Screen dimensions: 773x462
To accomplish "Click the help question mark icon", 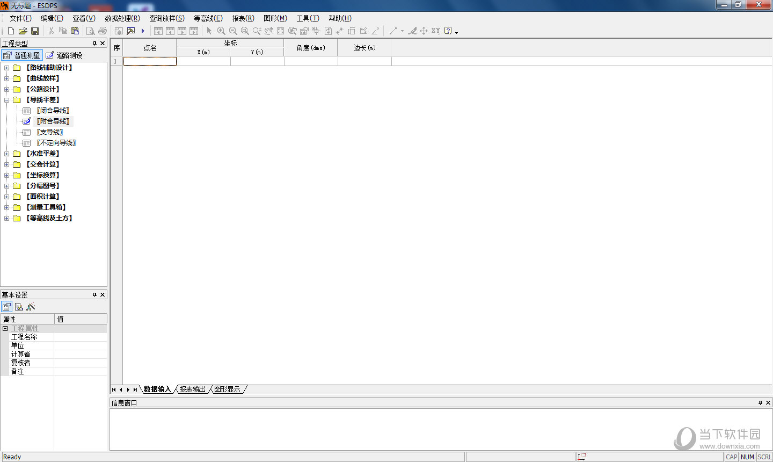I will click(448, 31).
